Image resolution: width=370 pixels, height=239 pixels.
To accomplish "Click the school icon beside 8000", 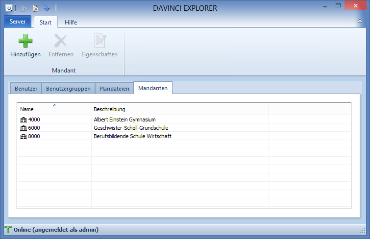I will point(23,136).
